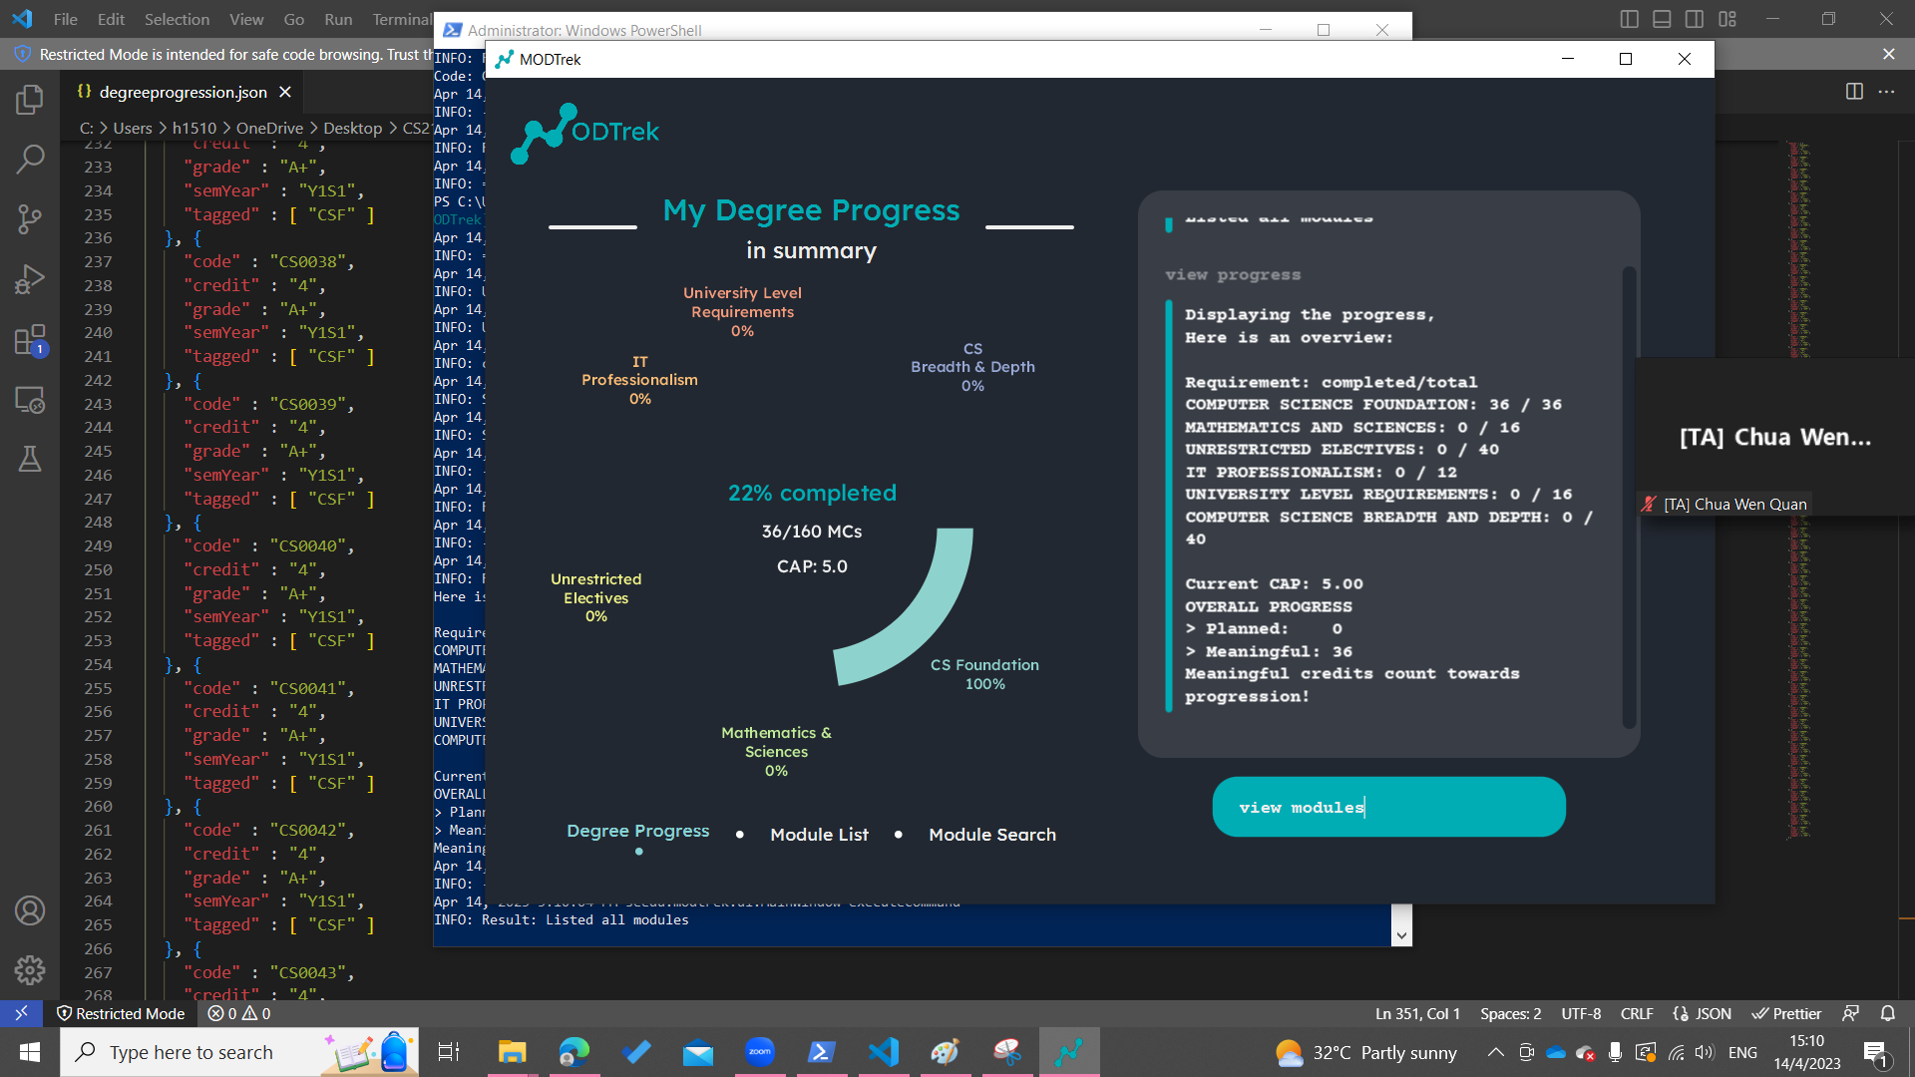Open the Selection menu
Image resolution: width=1915 pixels, height=1077 pixels.
pos(177,19)
